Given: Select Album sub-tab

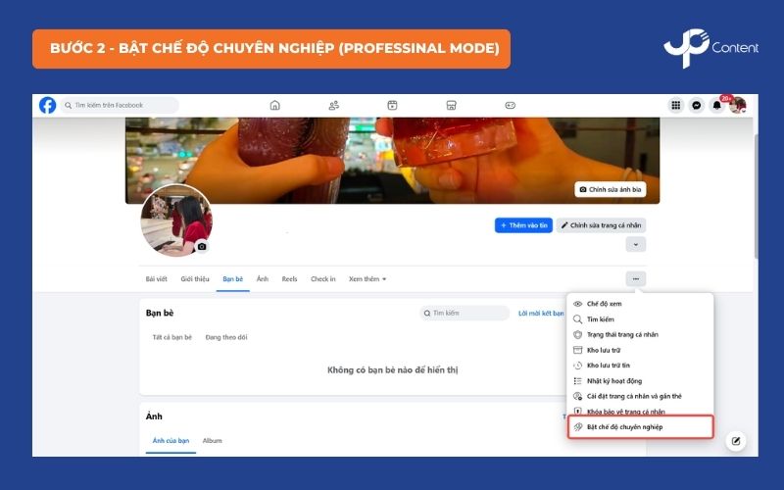Looking at the screenshot, I should tap(212, 441).
